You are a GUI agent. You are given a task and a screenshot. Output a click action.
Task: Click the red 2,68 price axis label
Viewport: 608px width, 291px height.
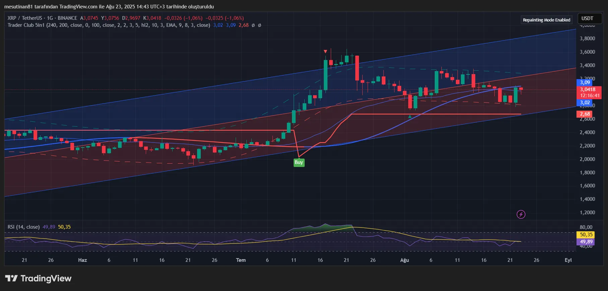coord(585,114)
